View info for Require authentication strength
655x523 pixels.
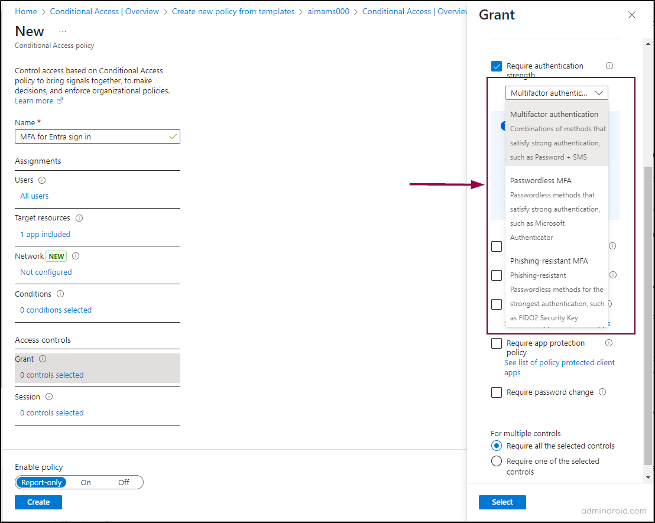point(609,66)
